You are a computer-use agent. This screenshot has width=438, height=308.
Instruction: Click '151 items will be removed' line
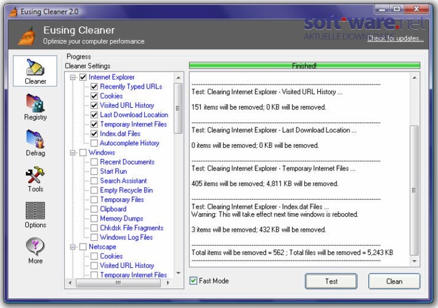259,107
